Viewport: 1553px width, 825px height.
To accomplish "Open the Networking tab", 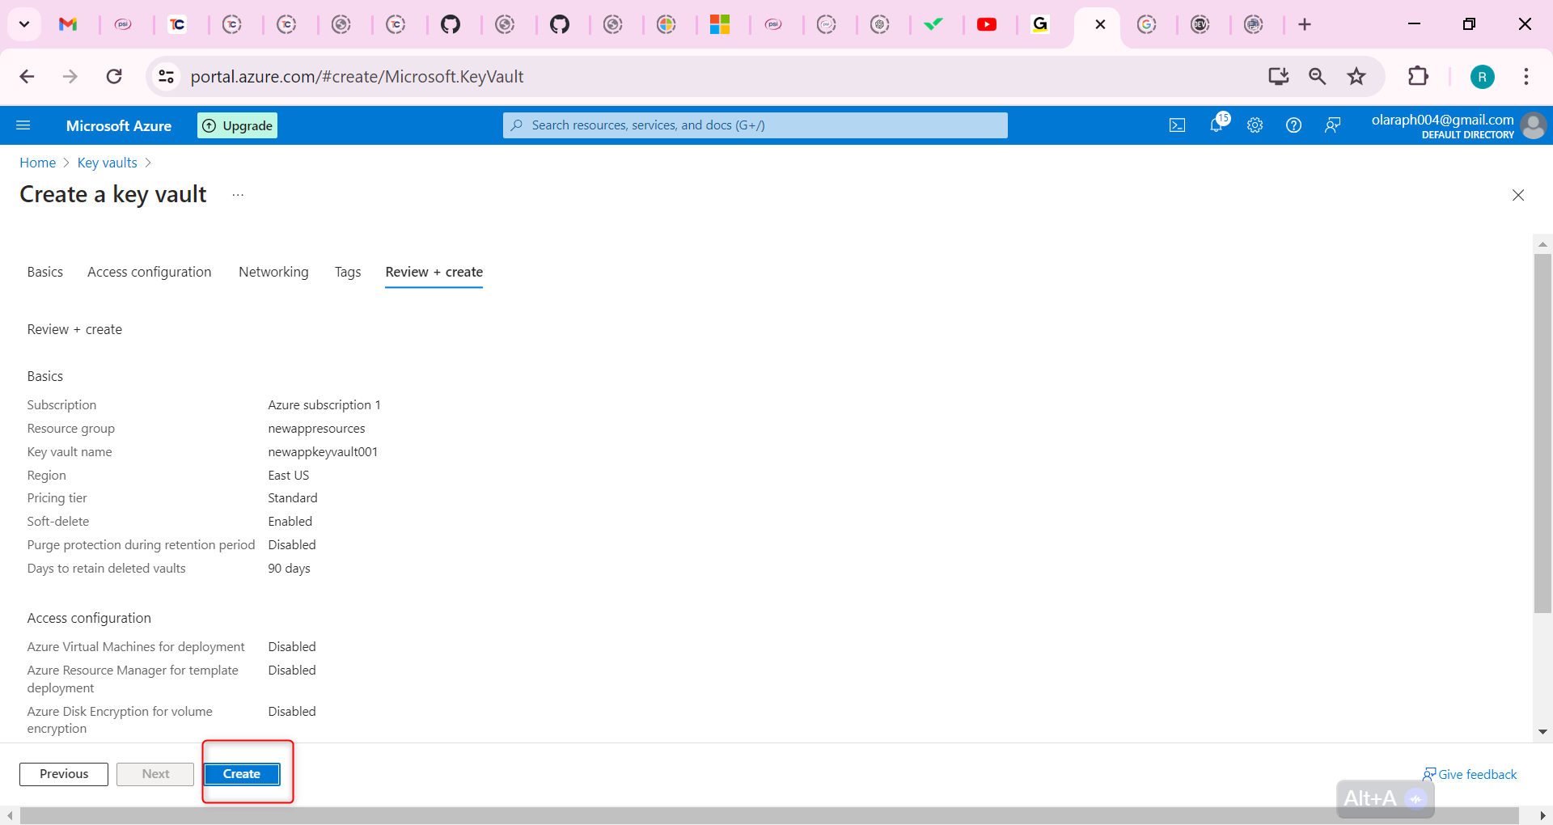I will [x=273, y=272].
